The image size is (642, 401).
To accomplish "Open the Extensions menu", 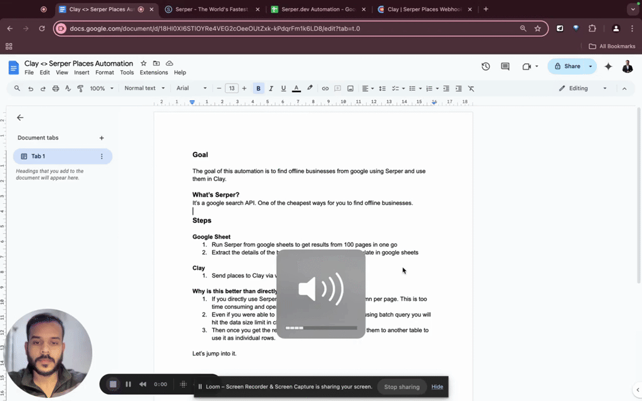I will pos(154,73).
